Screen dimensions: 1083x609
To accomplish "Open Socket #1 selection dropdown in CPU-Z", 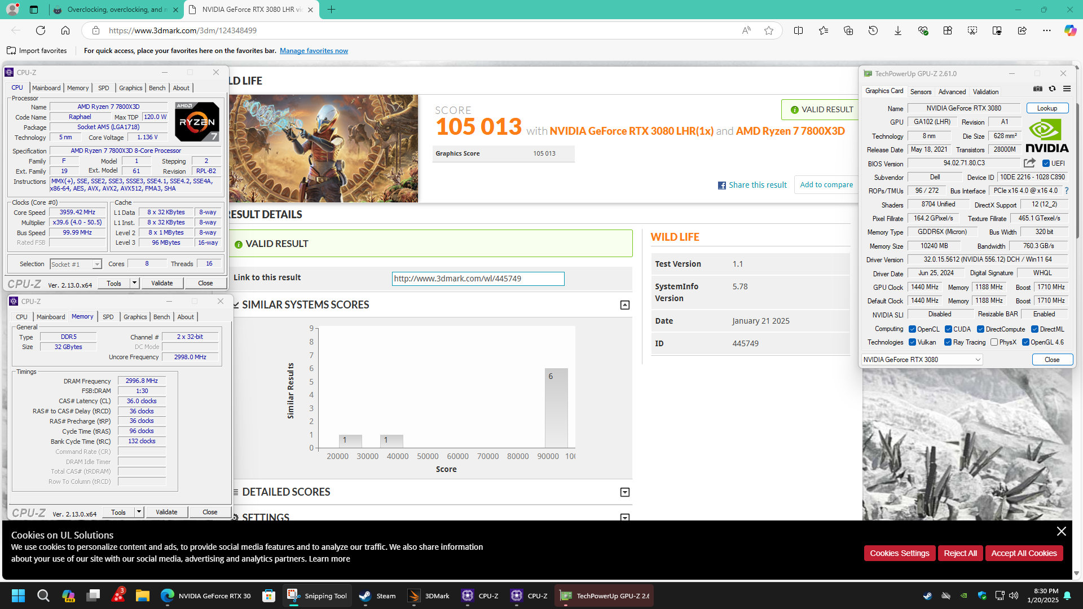I will point(75,264).
